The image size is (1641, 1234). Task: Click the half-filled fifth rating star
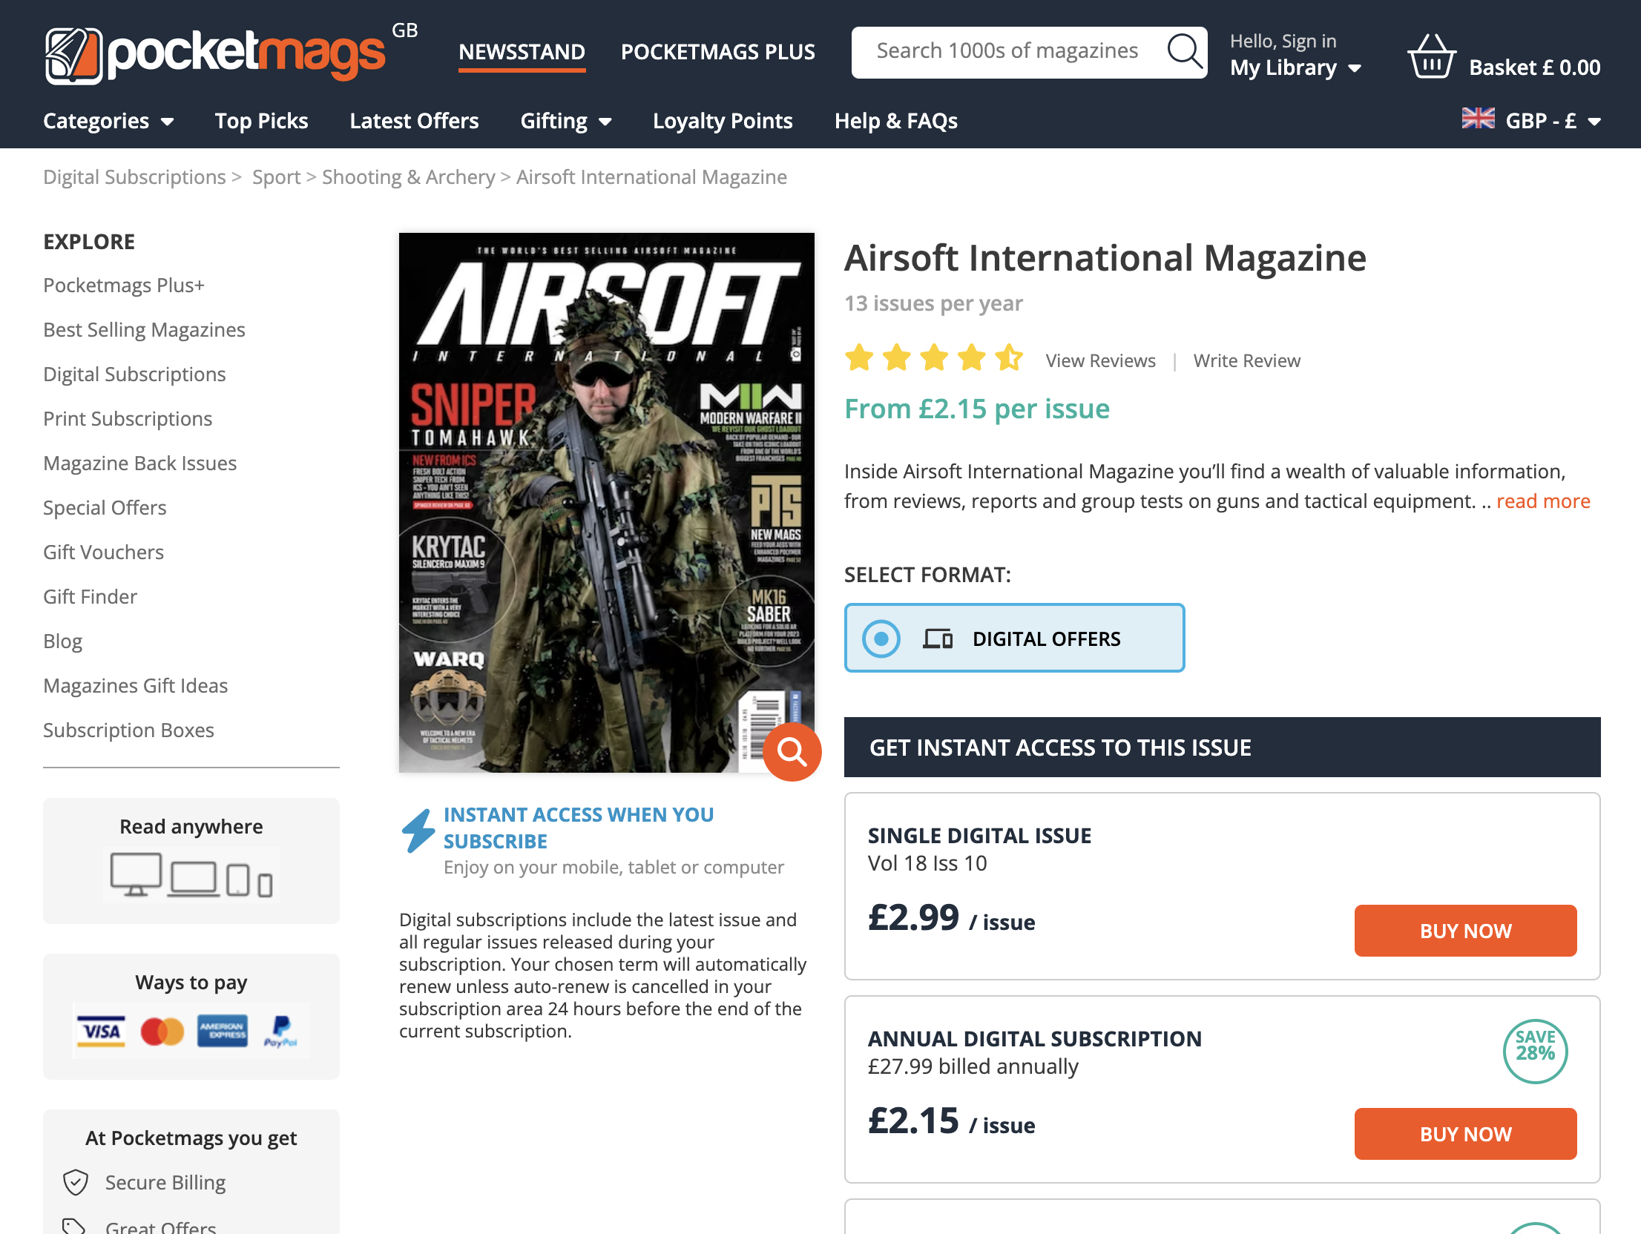1009,357
